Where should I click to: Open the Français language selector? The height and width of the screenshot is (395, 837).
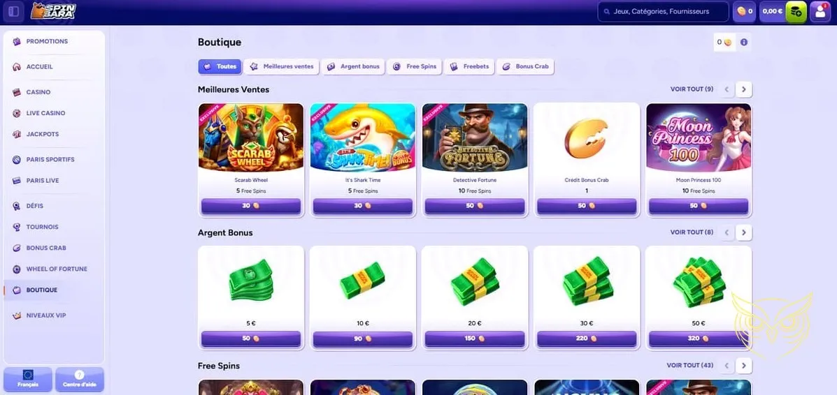coord(28,379)
